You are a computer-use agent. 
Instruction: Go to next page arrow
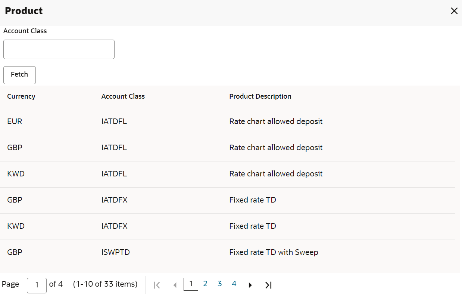pyautogui.click(x=250, y=285)
